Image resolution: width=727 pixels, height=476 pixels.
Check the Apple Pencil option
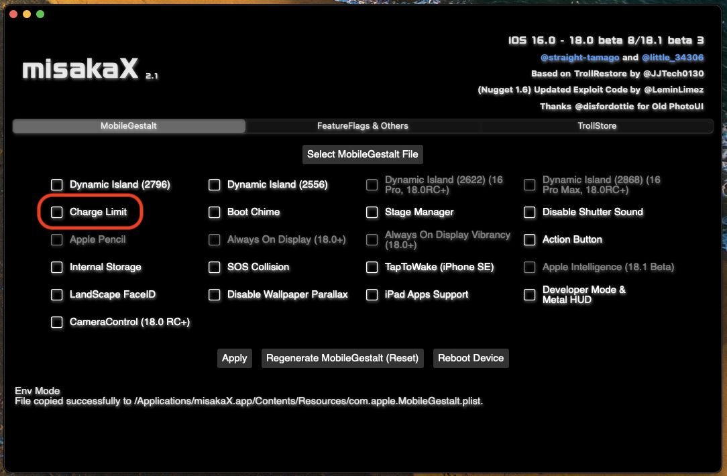56,239
